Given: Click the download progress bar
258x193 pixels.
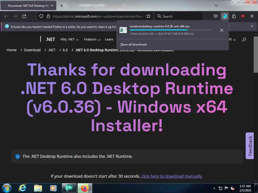Looking at the screenshot, I should pyautogui.click(x=171, y=30).
